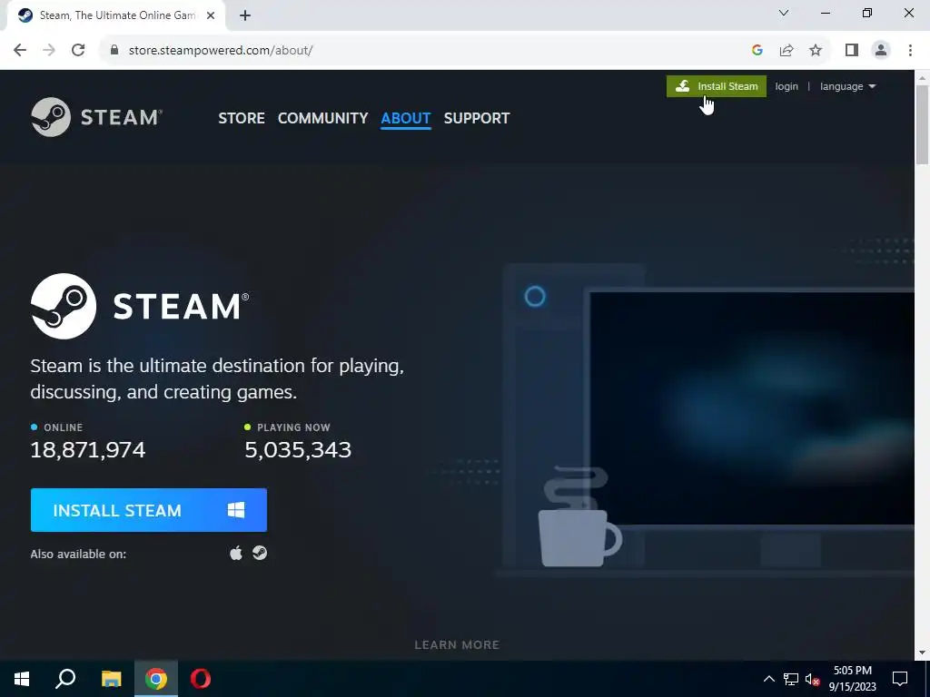Reload the page with the refresh icon
The height and width of the screenshot is (697, 930).
[x=78, y=51]
